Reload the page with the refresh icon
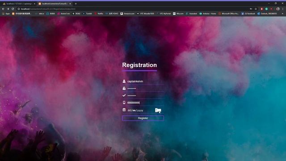The height and width of the screenshot is (161, 286). [13, 9]
